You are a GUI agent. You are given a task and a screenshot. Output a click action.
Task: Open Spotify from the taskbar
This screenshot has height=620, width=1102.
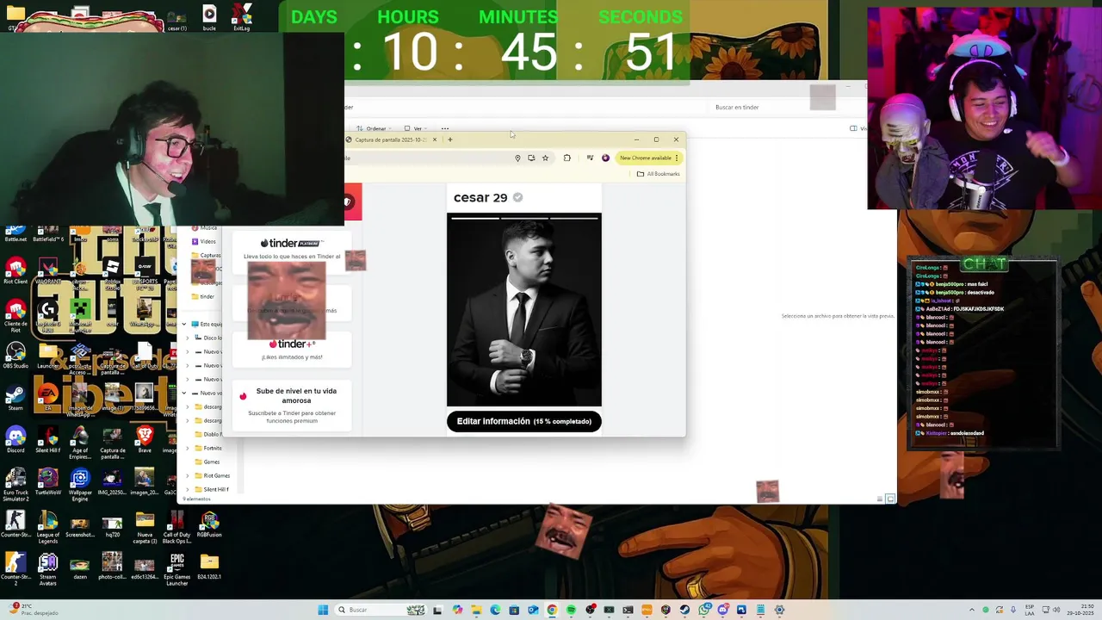tap(571, 610)
